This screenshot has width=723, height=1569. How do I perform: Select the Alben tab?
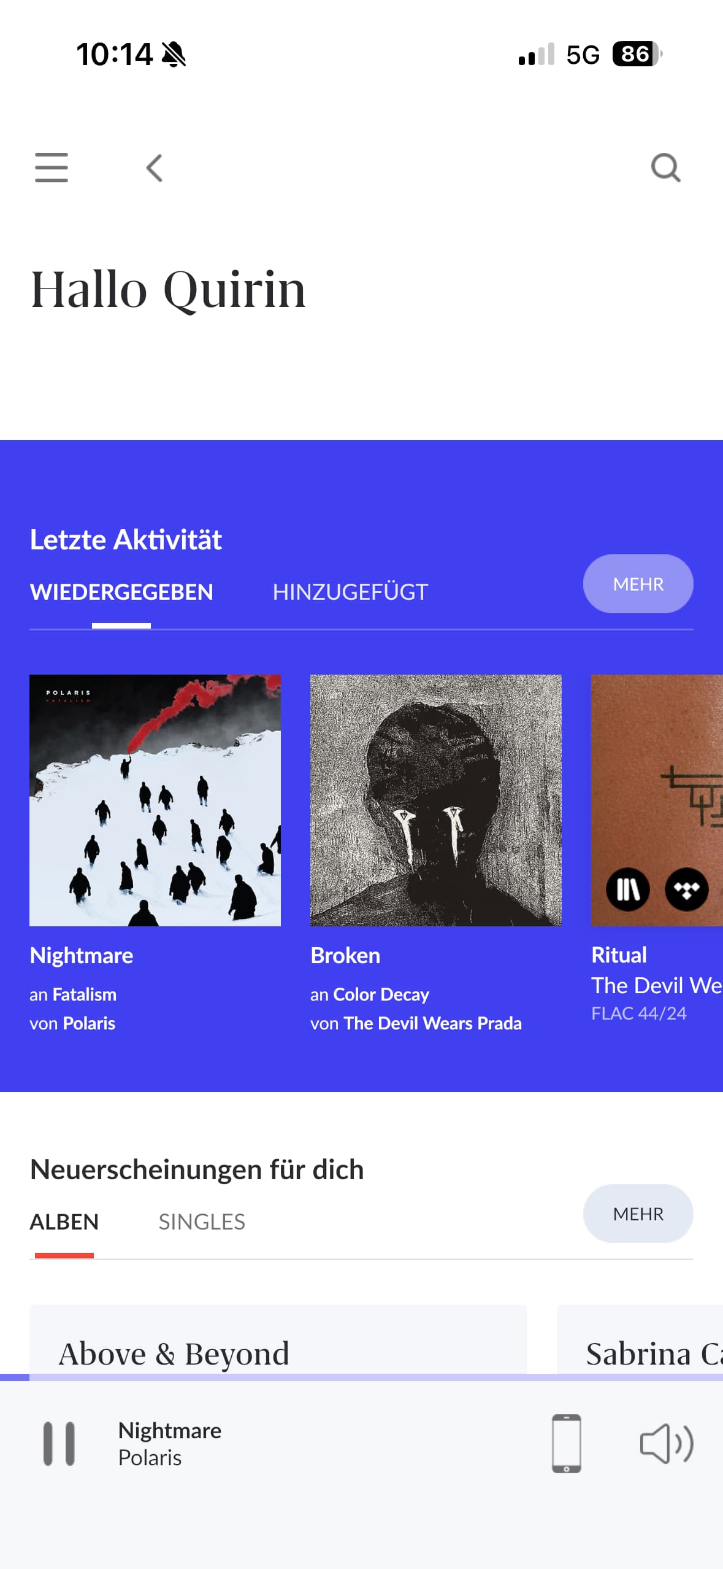click(64, 1222)
